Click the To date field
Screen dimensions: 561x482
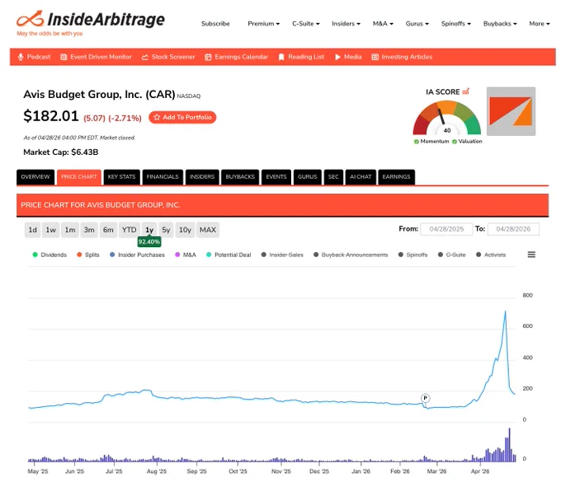tap(513, 229)
